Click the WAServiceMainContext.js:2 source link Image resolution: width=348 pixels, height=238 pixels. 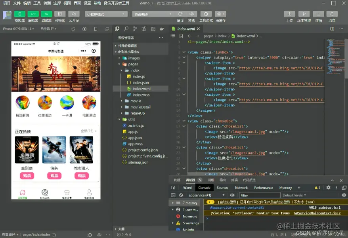(317, 213)
